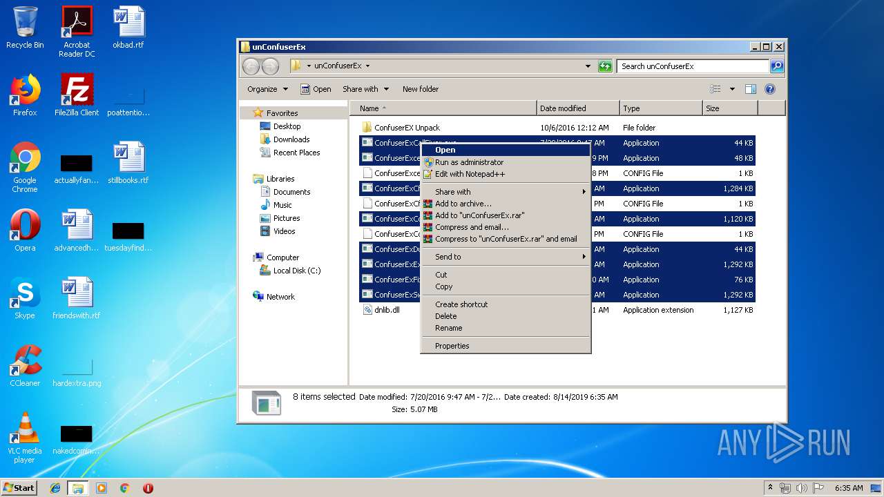Screen dimensions: 884x497
Task: Open VLC media player shortcut
Action: (x=25, y=438)
